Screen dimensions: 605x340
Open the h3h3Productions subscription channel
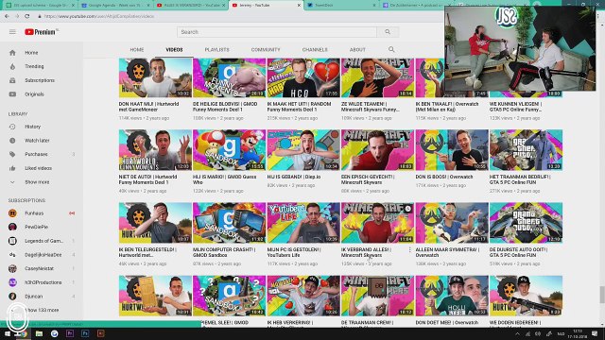(x=42, y=282)
